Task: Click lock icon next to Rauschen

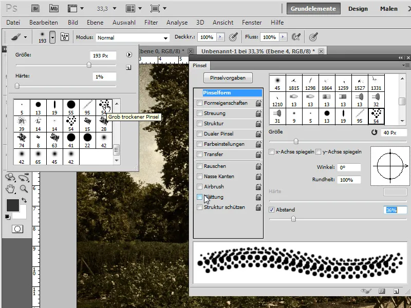Action: point(258,166)
